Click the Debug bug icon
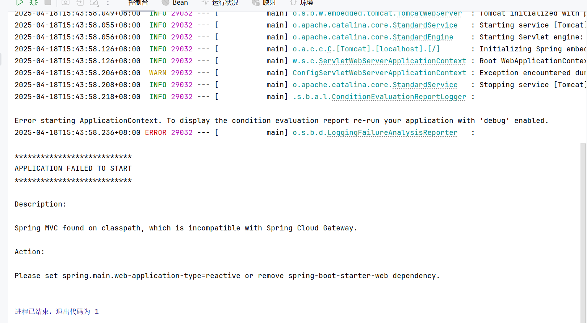This screenshot has width=587, height=323. pos(34,3)
